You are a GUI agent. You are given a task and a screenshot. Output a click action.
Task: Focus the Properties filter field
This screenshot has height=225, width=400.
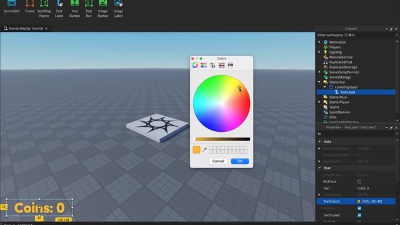[x=356, y=134]
